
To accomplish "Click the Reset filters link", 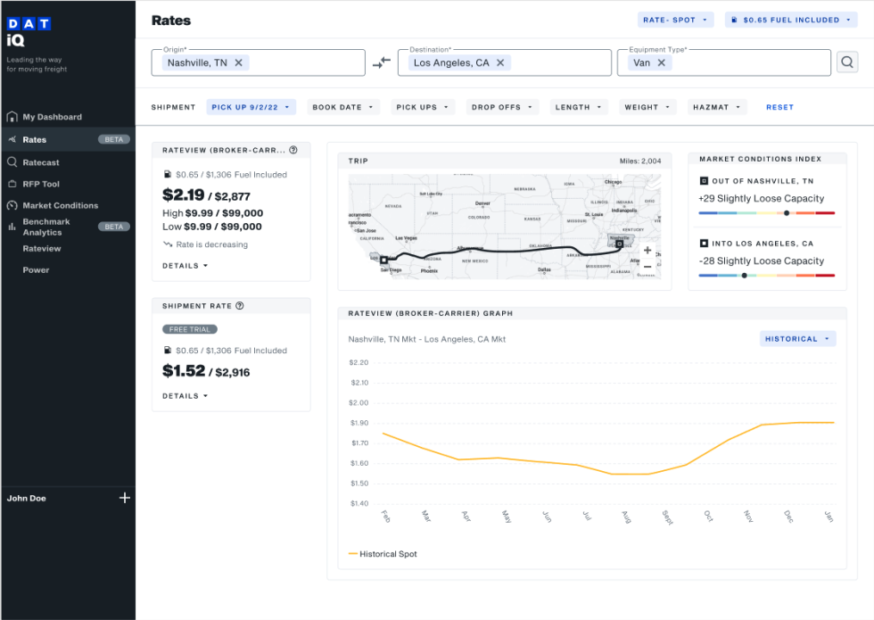I will (x=779, y=107).
